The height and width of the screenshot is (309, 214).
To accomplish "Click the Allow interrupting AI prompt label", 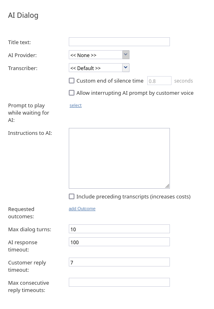I will (x=135, y=93).
